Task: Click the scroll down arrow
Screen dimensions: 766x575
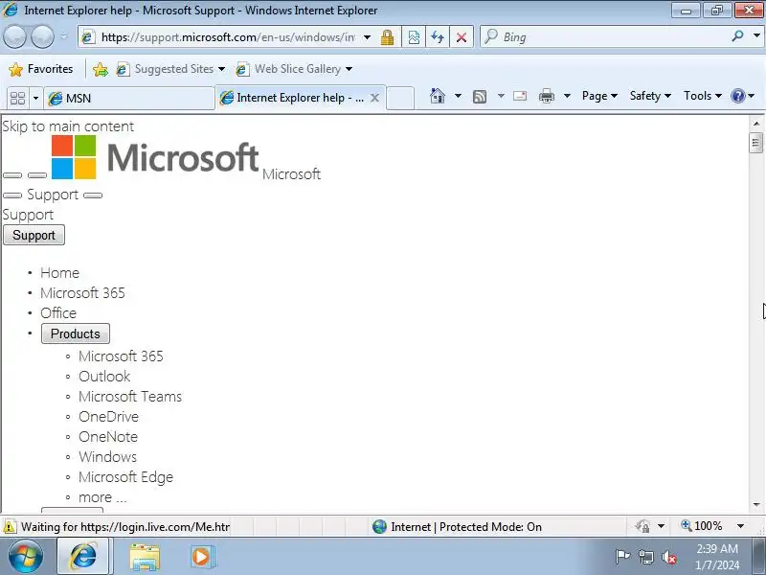Action: [756, 504]
